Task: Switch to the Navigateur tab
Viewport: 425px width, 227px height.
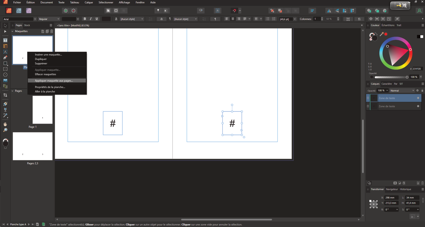Action: (392, 189)
